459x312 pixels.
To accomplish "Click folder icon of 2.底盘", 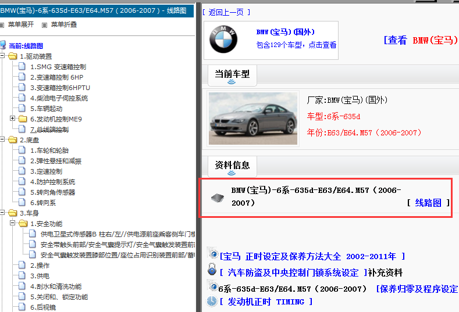I will 13,140.
